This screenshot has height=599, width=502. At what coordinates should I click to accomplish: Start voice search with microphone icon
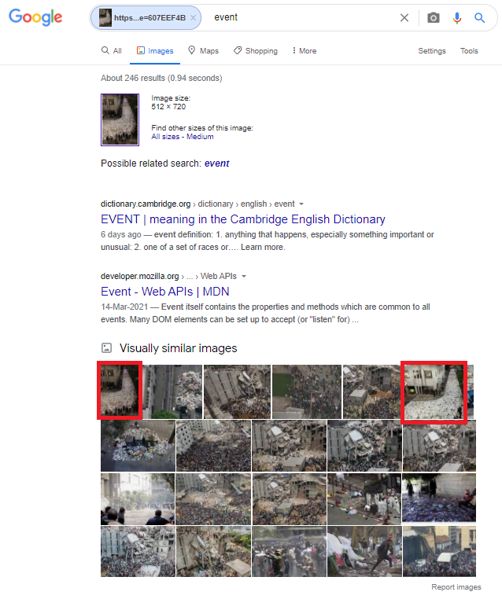pos(456,17)
